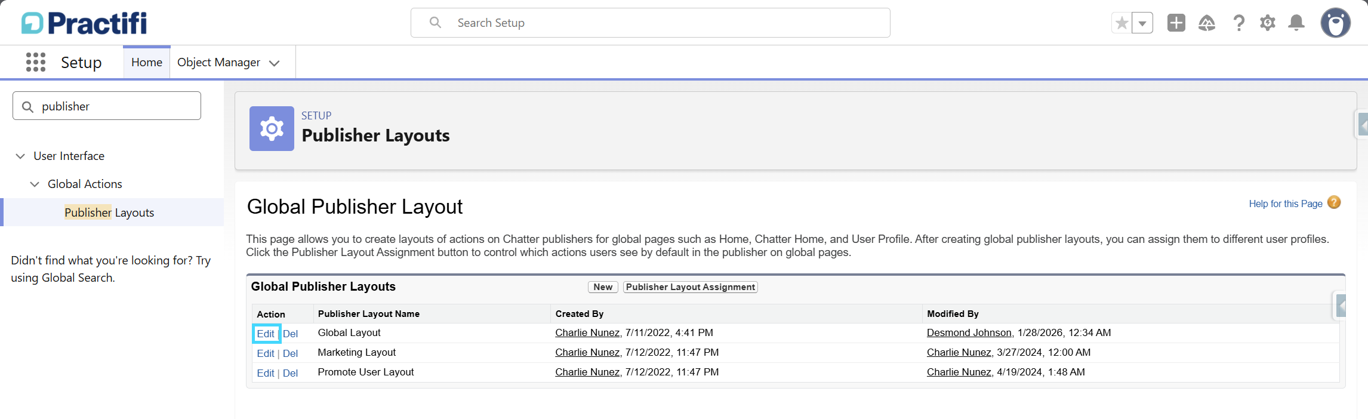This screenshot has width=1368, height=419.
Task: Delete the Global Layout row
Action: [290, 334]
